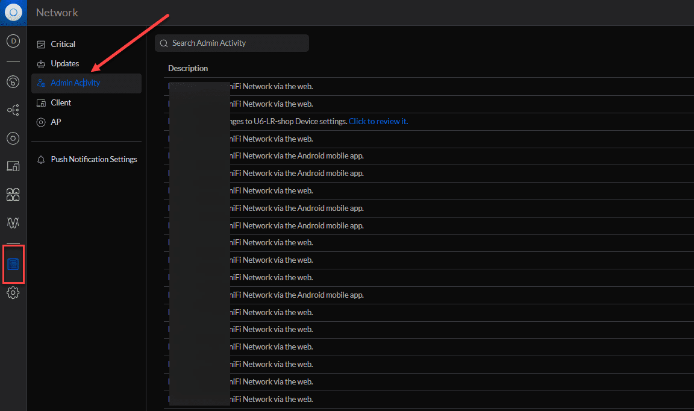
Task: Click the UniFi logo icon
Action: click(x=13, y=13)
